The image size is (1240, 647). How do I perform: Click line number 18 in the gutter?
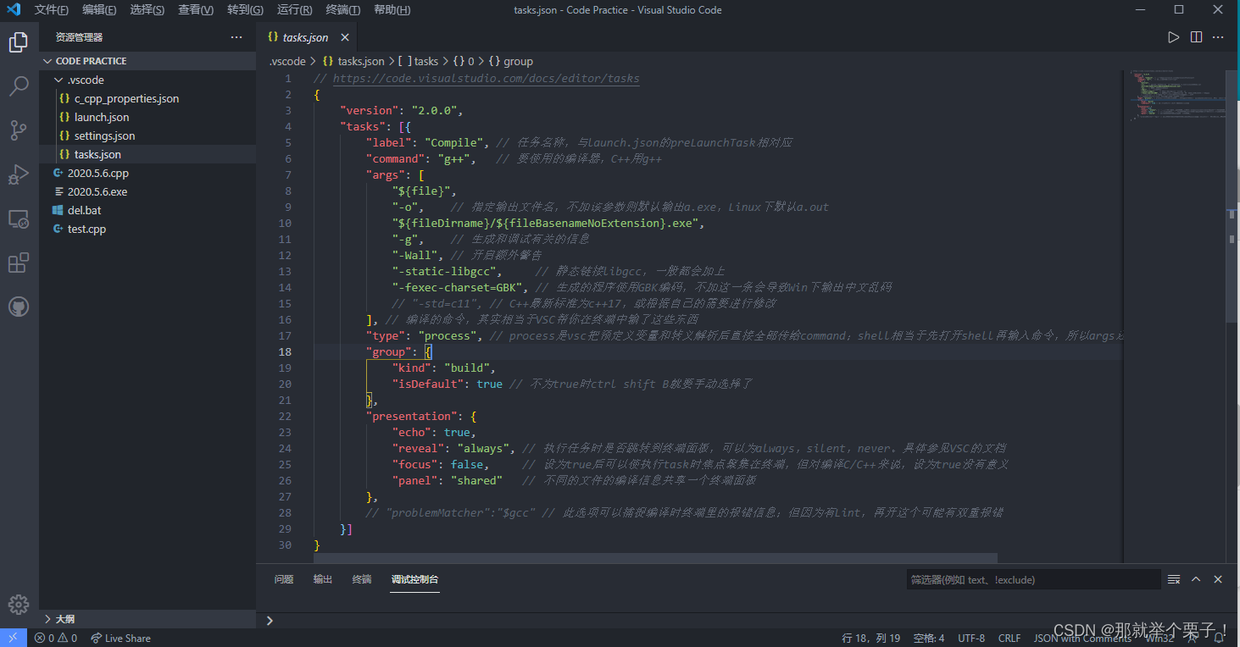coord(285,351)
